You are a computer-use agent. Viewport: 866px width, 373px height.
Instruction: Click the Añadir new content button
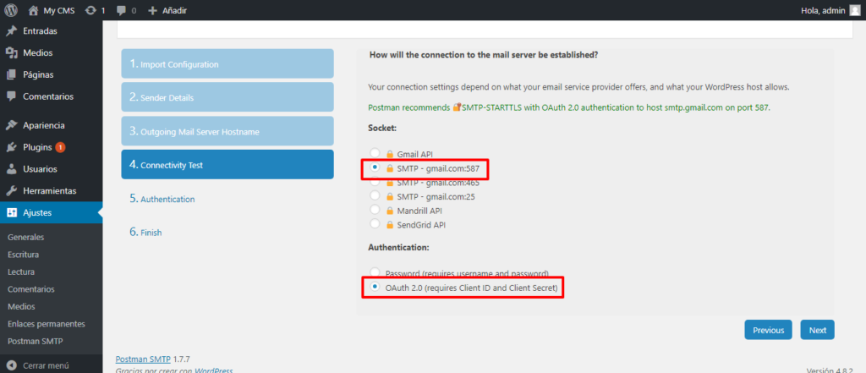point(167,10)
